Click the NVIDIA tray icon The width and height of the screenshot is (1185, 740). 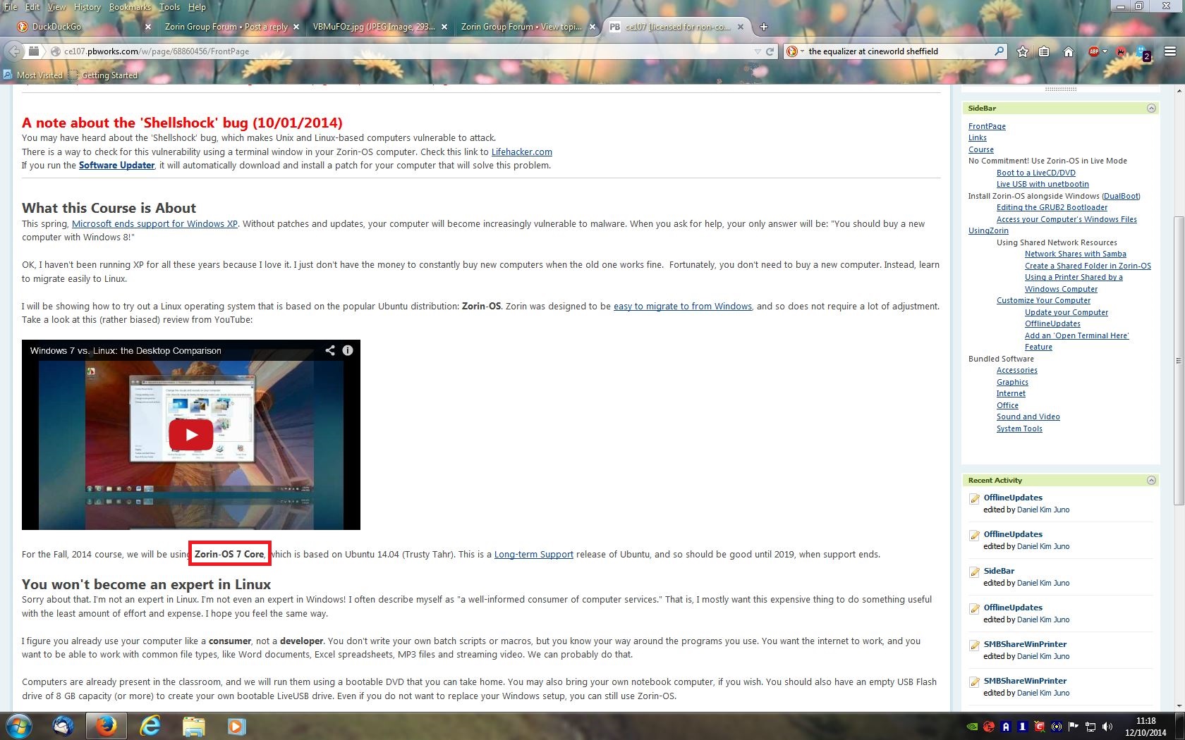click(971, 727)
